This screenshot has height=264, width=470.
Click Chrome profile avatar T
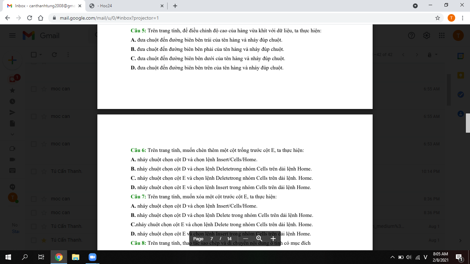click(x=451, y=18)
